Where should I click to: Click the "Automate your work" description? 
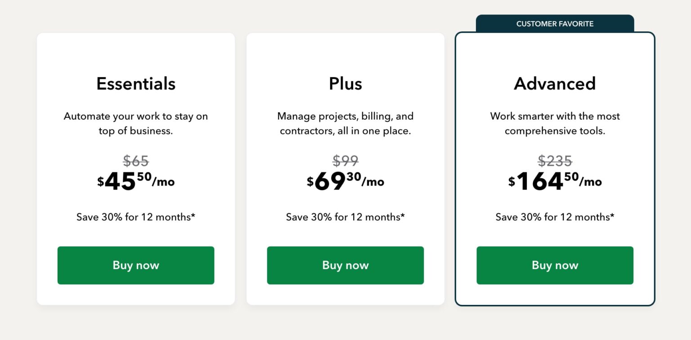136,124
